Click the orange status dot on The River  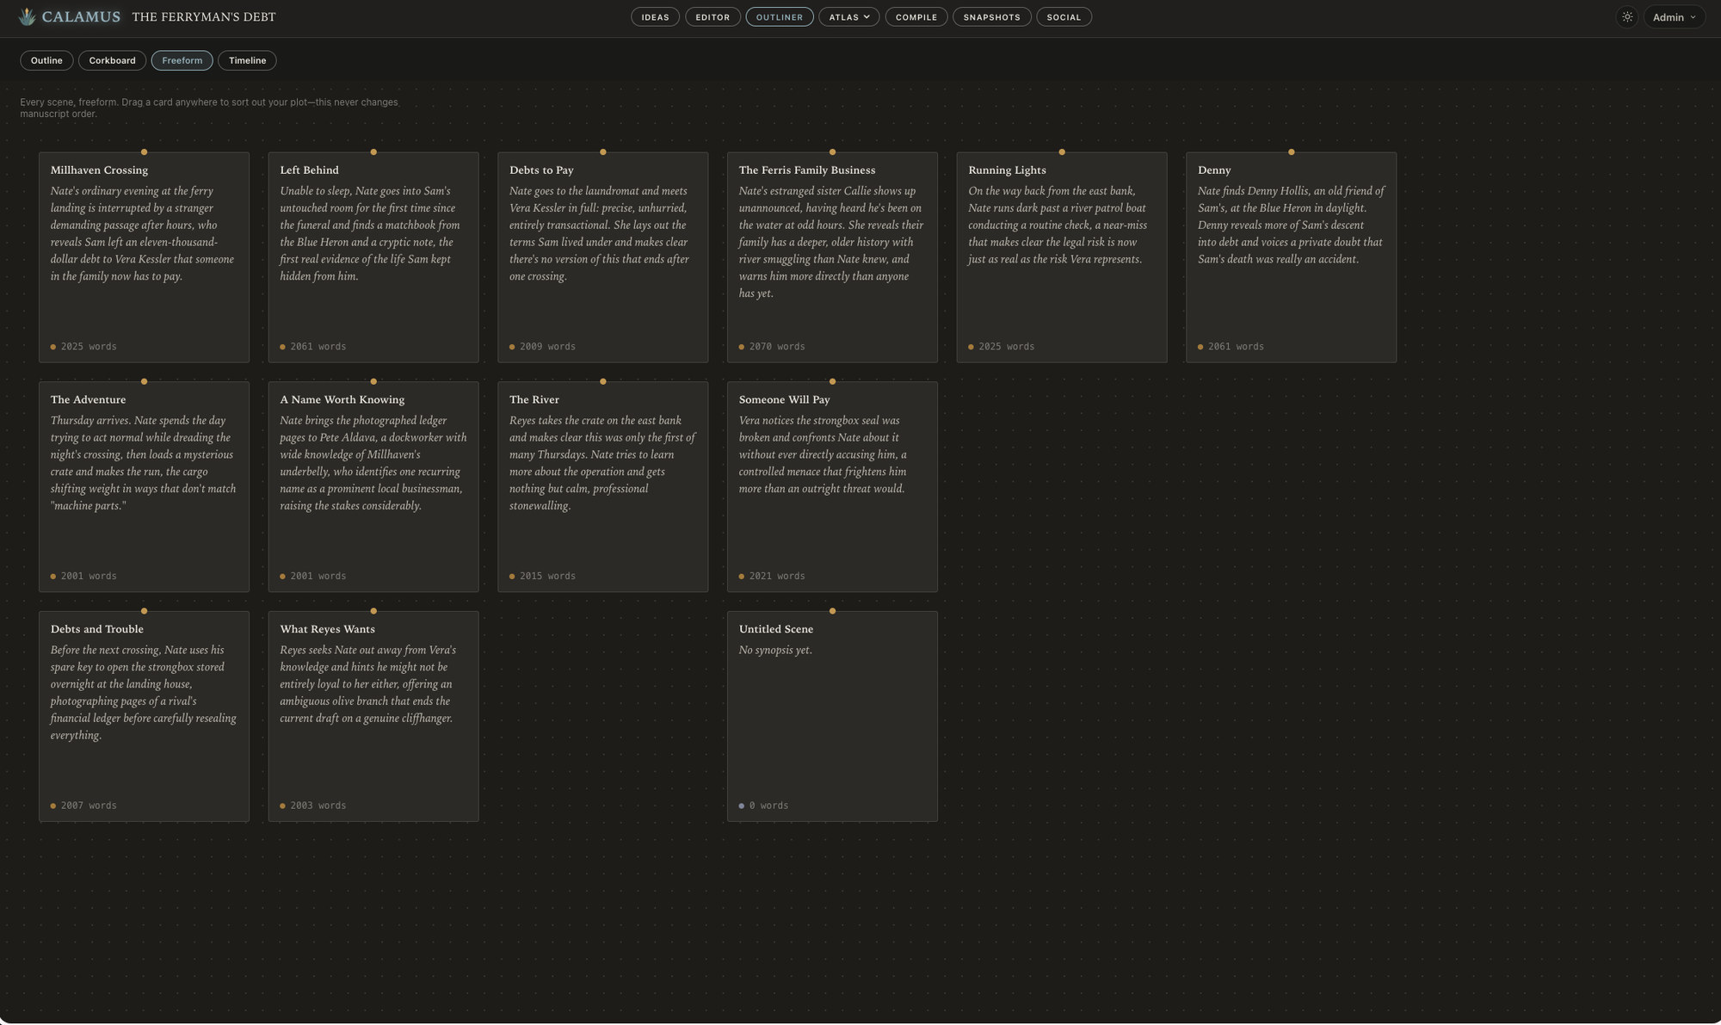pos(512,577)
